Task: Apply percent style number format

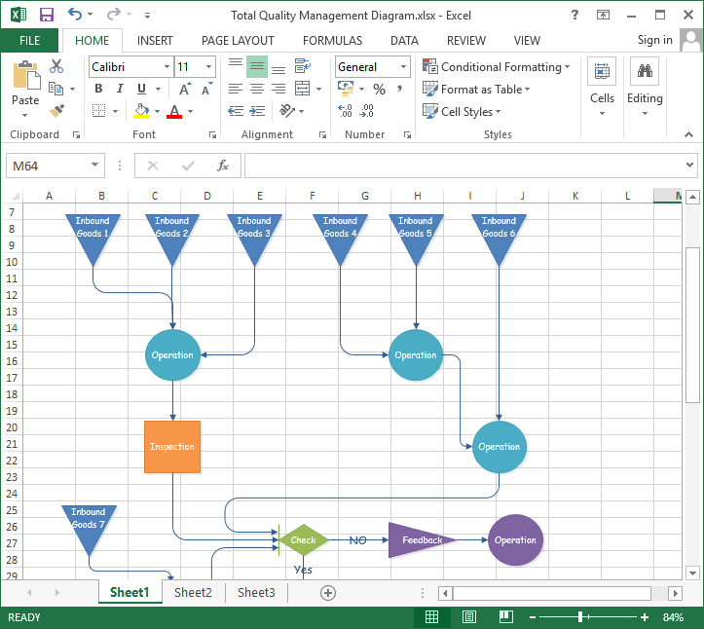Action: tap(379, 90)
